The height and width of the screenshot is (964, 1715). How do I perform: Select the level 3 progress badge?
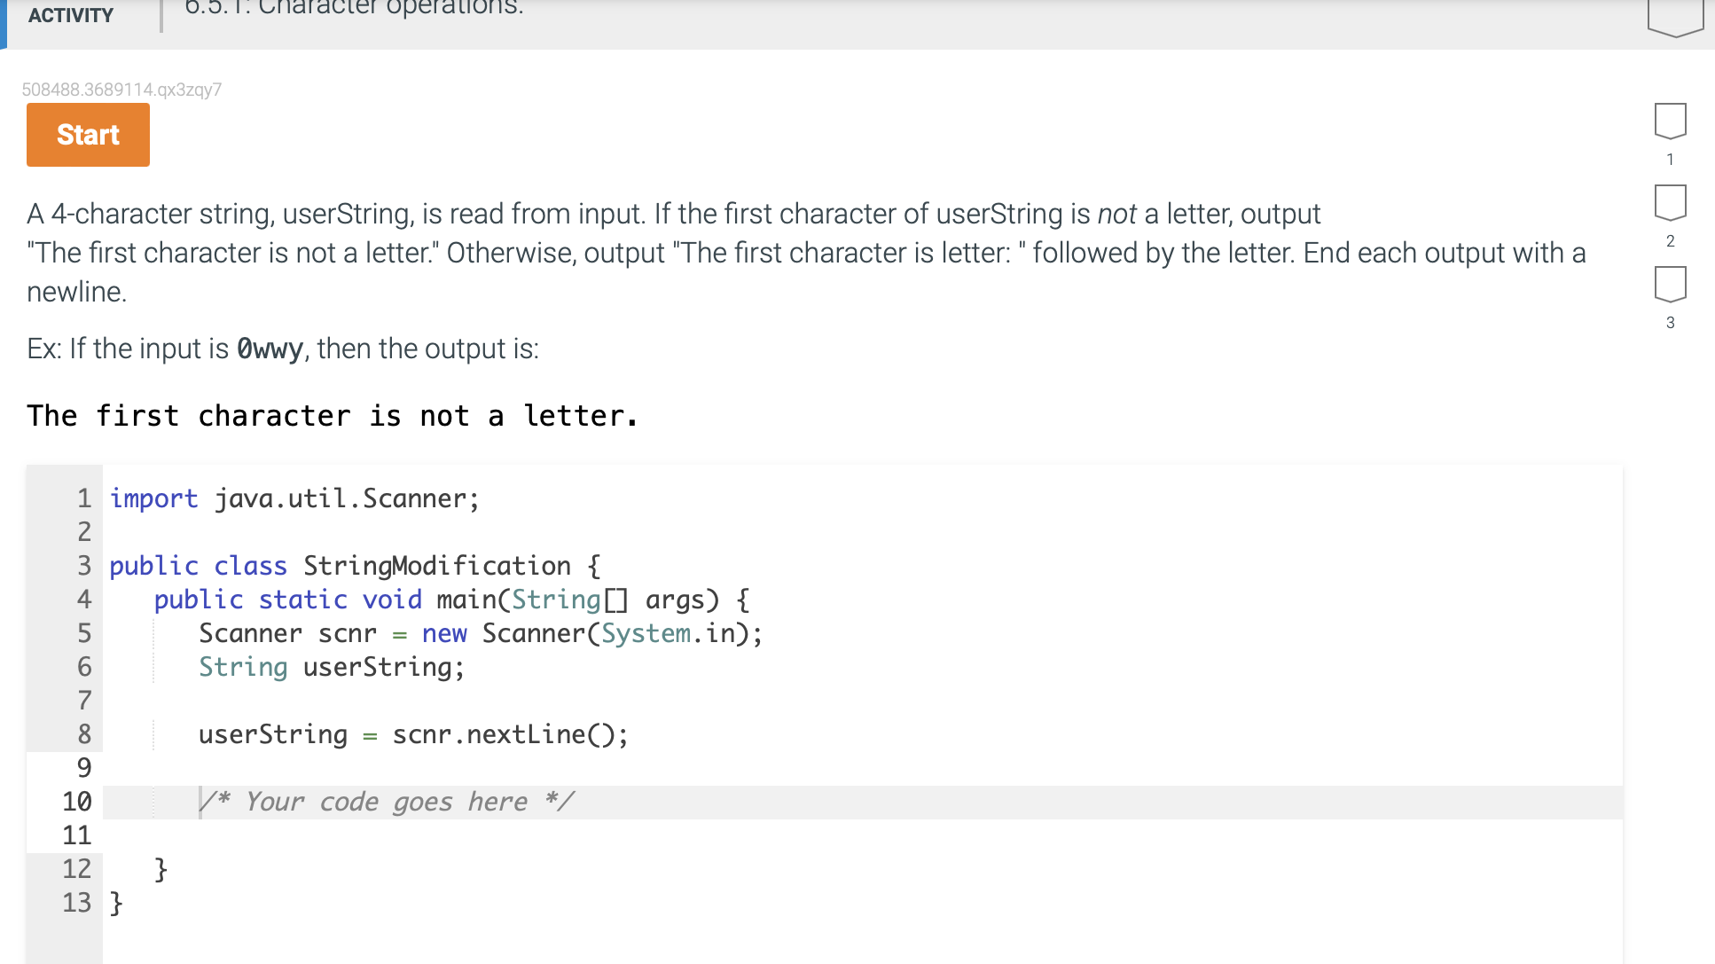pyautogui.click(x=1670, y=285)
